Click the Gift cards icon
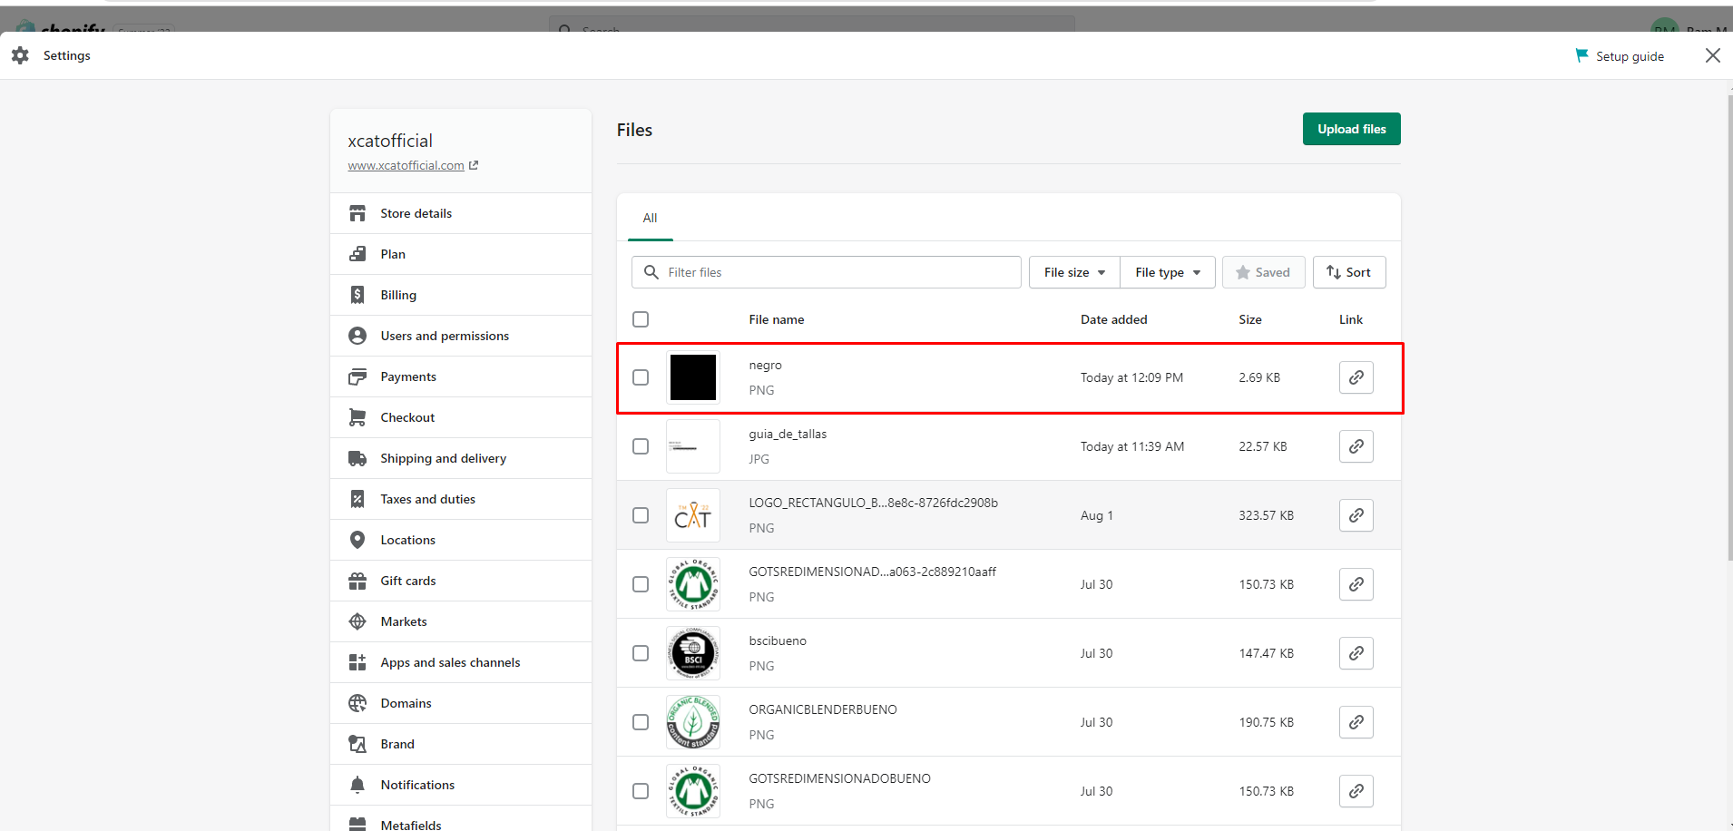This screenshot has height=831, width=1733. pos(357,581)
